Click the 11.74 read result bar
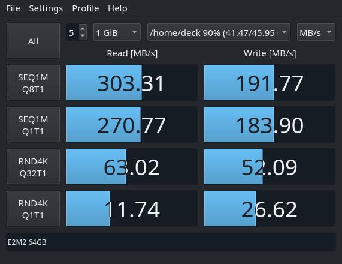This screenshot has width=342, height=264. coord(132,208)
